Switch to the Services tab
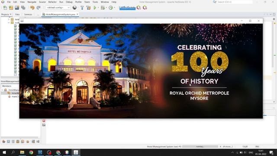This screenshot has width=277, height=156. 28,14
